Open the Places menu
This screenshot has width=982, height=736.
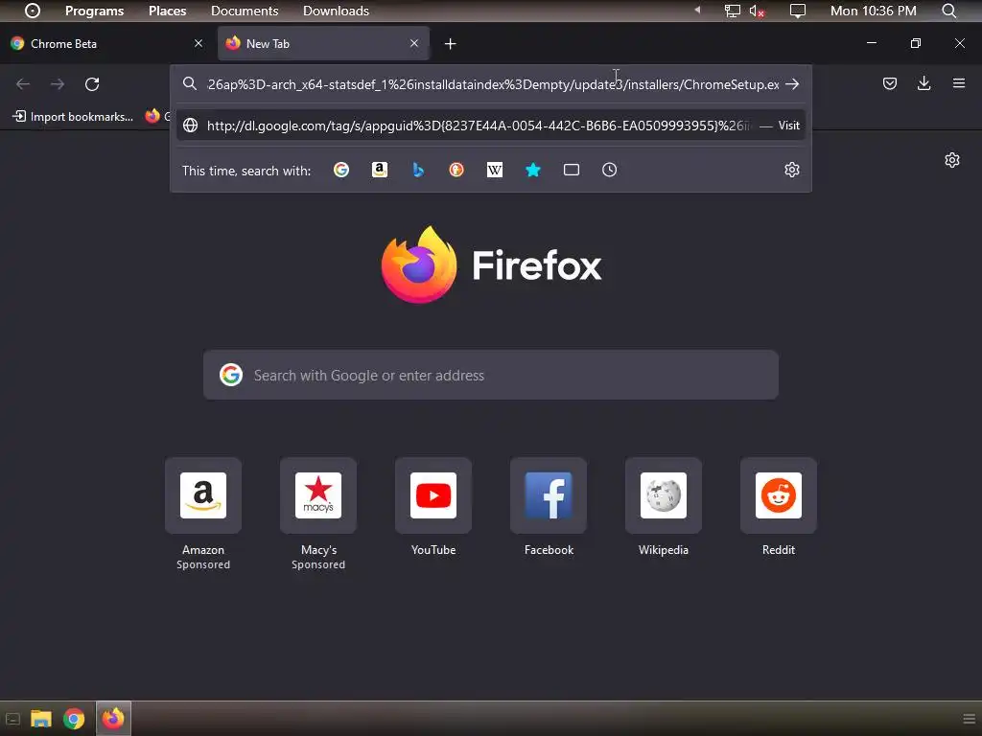pyautogui.click(x=167, y=11)
